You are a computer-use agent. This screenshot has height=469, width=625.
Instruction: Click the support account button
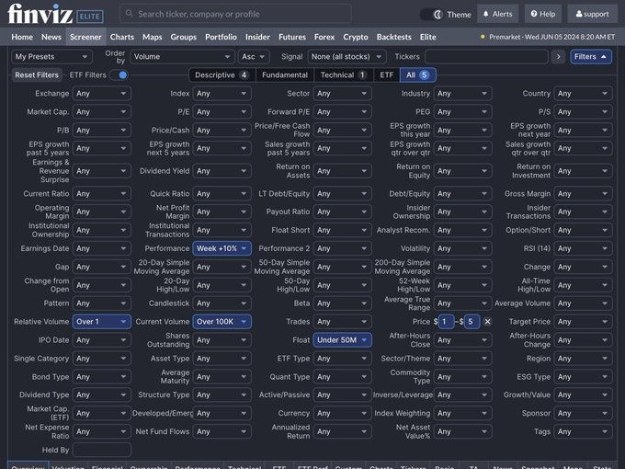592,14
